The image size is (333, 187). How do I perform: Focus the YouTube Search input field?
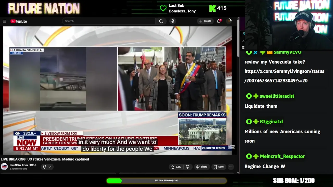tap(109, 21)
